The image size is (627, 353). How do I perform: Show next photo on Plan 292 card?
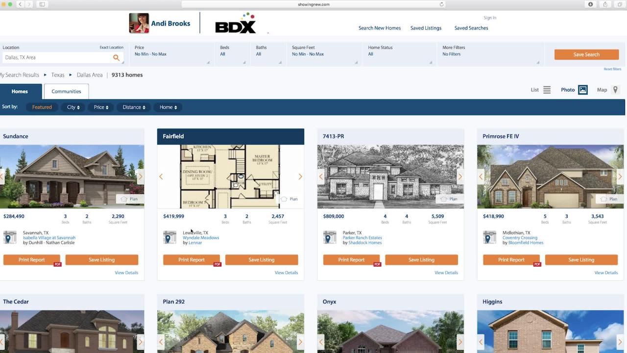pos(300,342)
